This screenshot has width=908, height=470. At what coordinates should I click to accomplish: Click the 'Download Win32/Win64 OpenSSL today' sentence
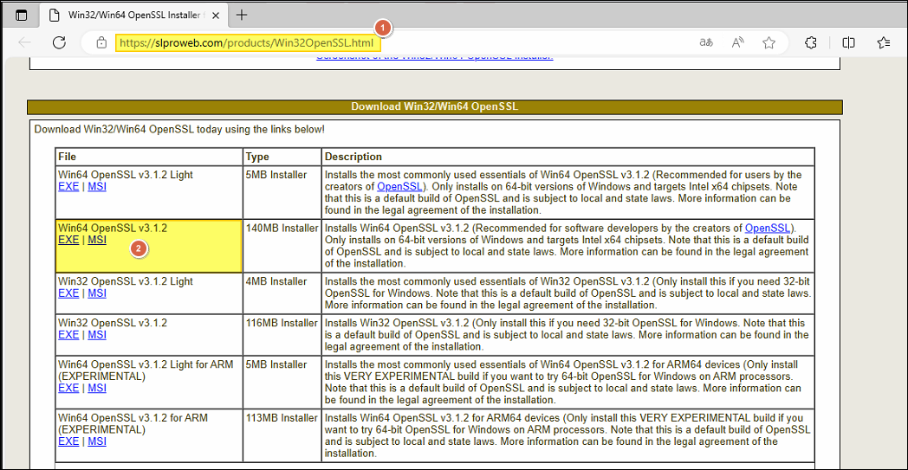[179, 129]
